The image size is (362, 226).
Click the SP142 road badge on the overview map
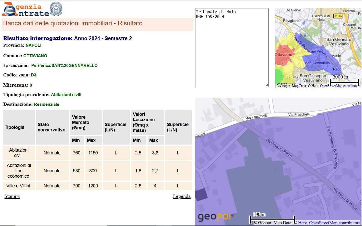[338, 16]
